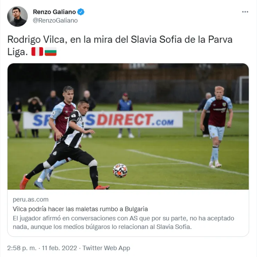
Task: Click the Peru flag emoji
Action: point(38,52)
